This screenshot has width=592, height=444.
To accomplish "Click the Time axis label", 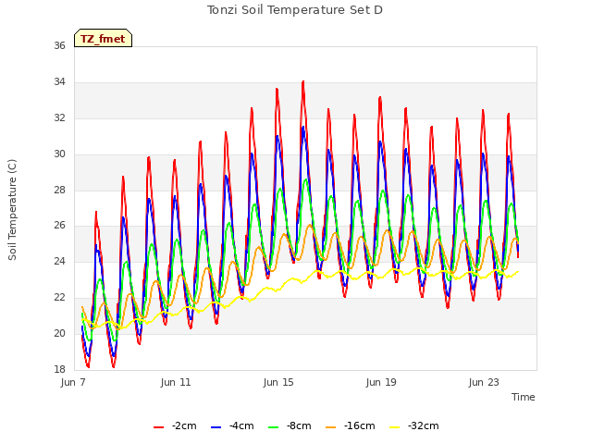I will 524,397.
